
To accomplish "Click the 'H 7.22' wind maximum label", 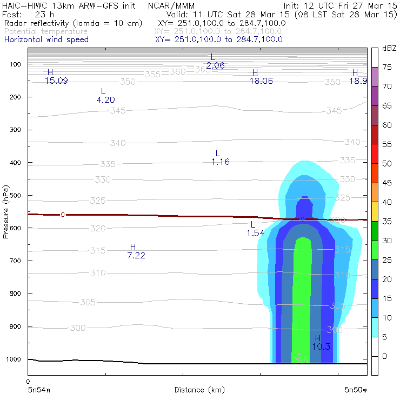I will coord(136,251).
